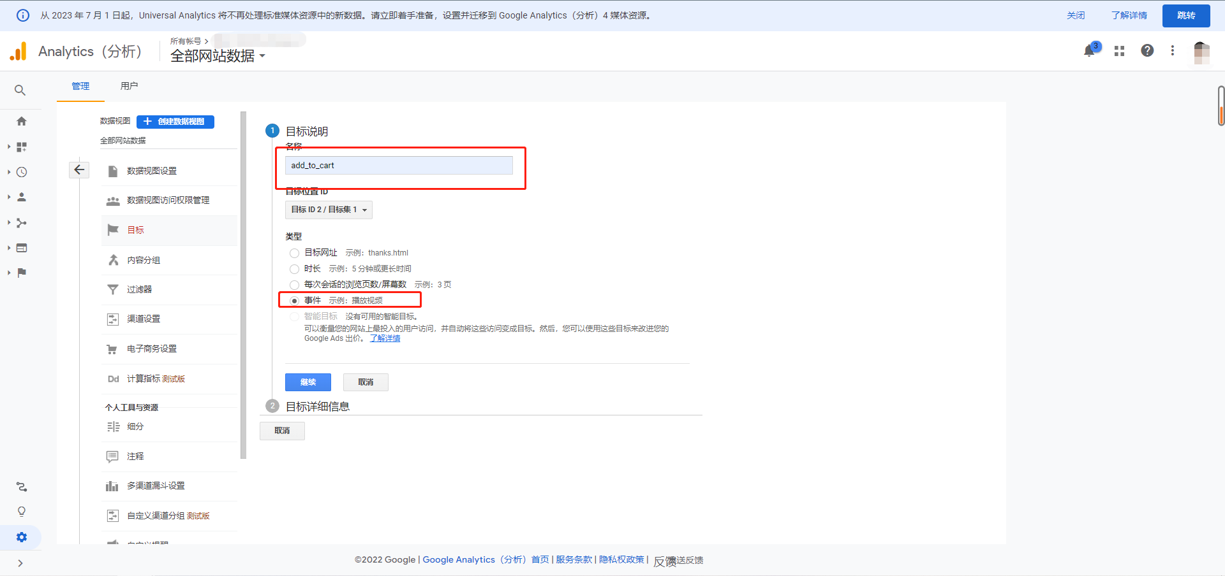Switch to the 用户 tab
The height and width of the screenshot is (576, 1225).
click(x=129, y=86)
